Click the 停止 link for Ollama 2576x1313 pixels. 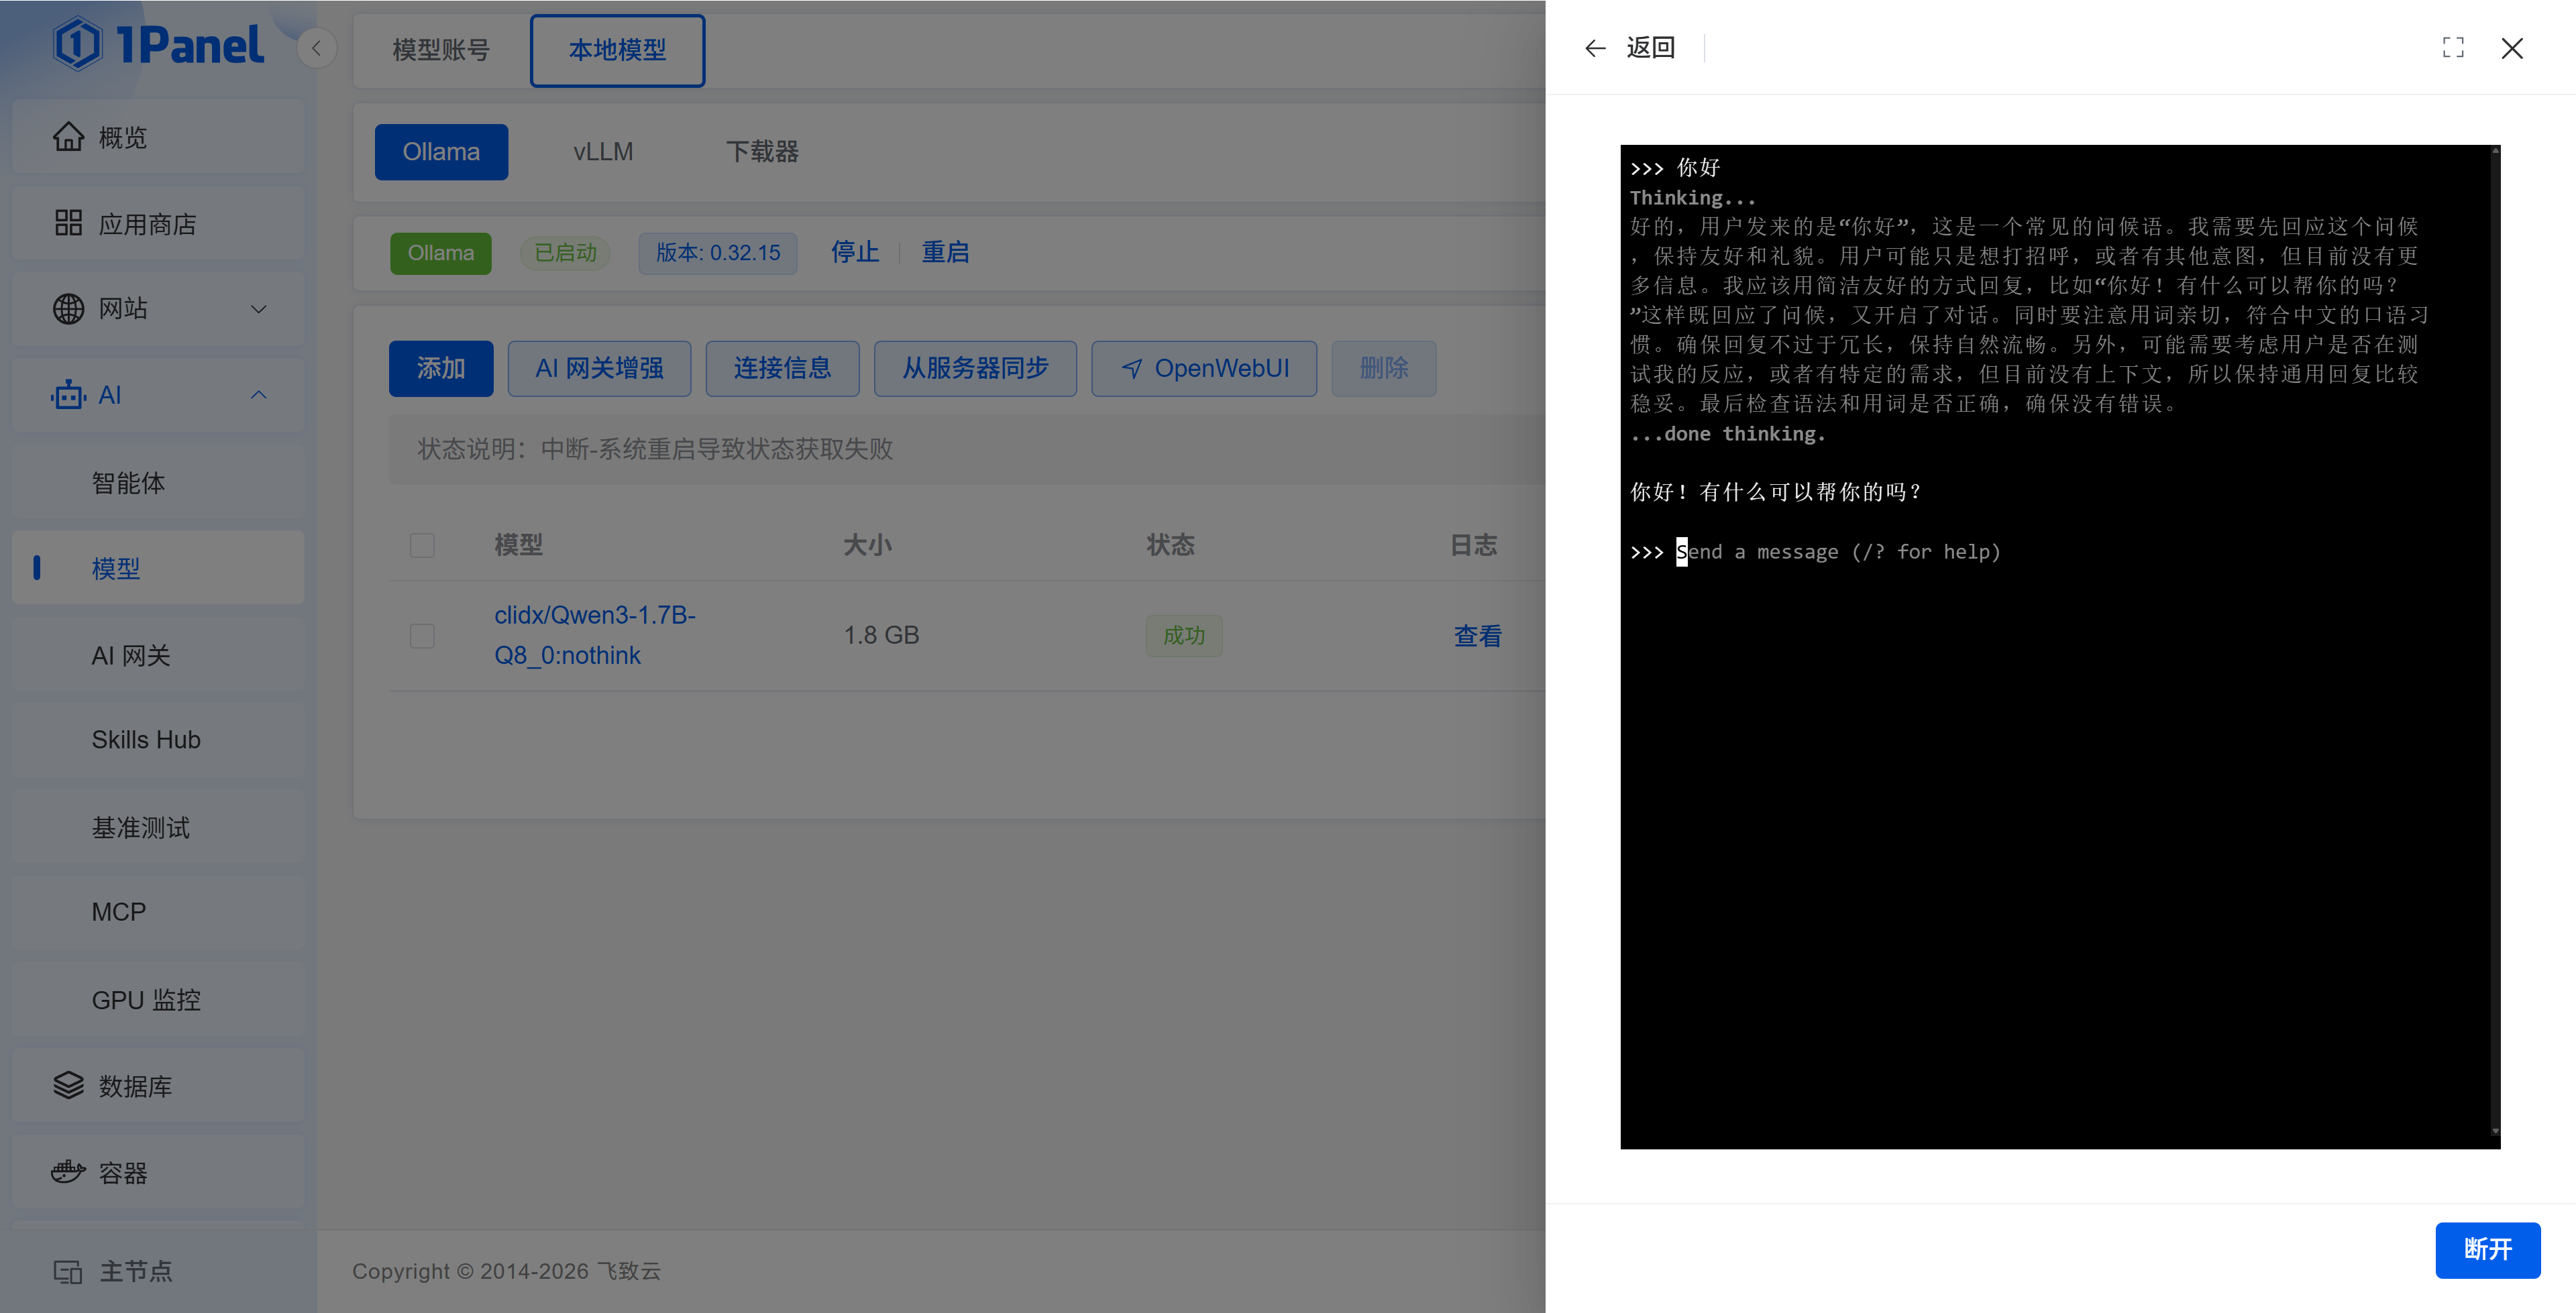855,252
